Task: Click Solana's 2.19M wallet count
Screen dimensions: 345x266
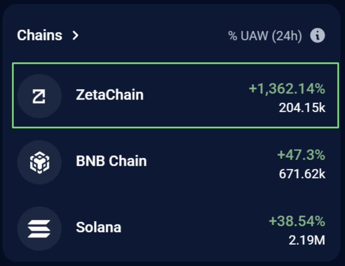Action: 307,240
